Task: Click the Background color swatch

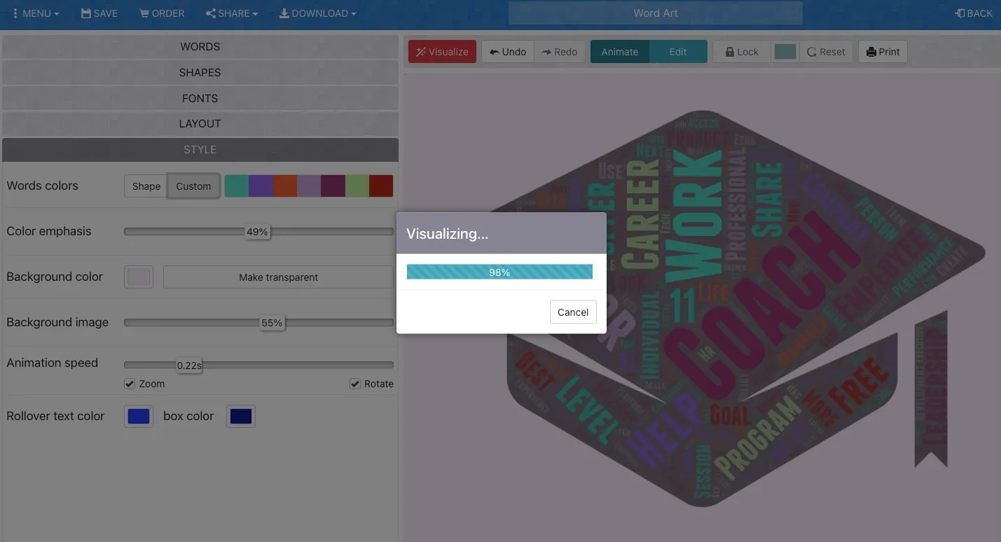Action: (x=138, y=277)
